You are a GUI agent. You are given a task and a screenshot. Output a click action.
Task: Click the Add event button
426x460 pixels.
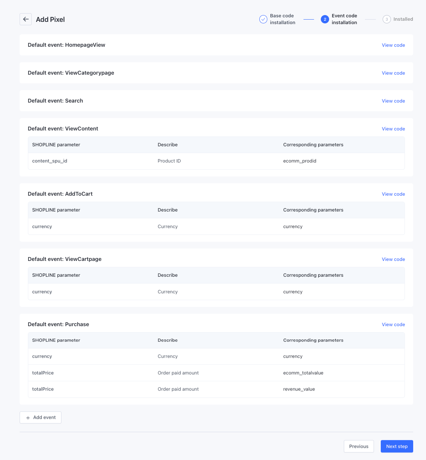[x=40, y=417]
